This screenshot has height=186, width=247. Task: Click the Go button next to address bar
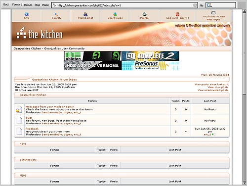coord(202,5)
